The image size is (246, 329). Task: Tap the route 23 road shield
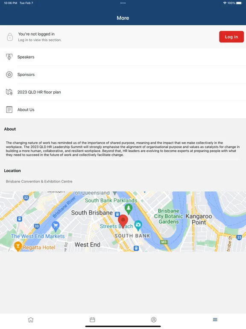[x=239, y=237]
